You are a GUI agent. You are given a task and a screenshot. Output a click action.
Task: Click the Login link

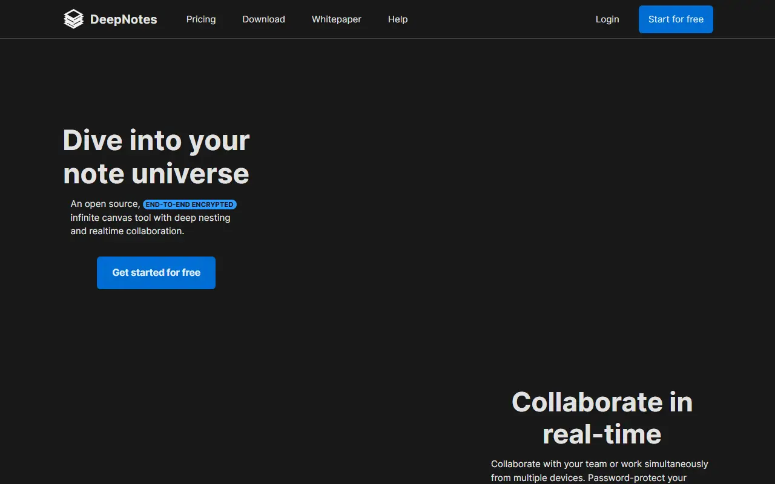tap(607, 19)
